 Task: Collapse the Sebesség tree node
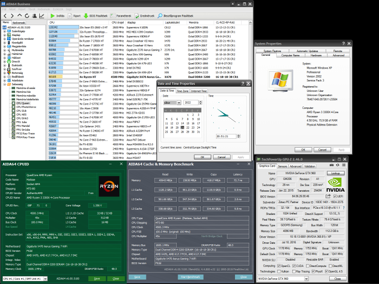click(4, 84)
